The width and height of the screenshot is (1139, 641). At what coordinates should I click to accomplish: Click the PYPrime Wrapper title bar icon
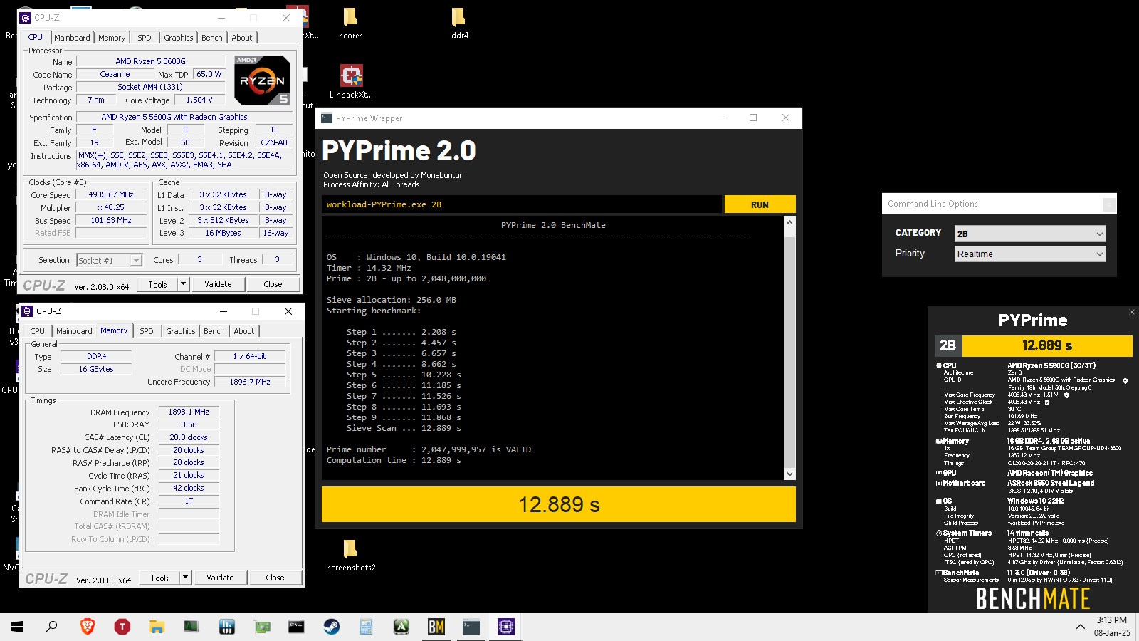point(327,118)
